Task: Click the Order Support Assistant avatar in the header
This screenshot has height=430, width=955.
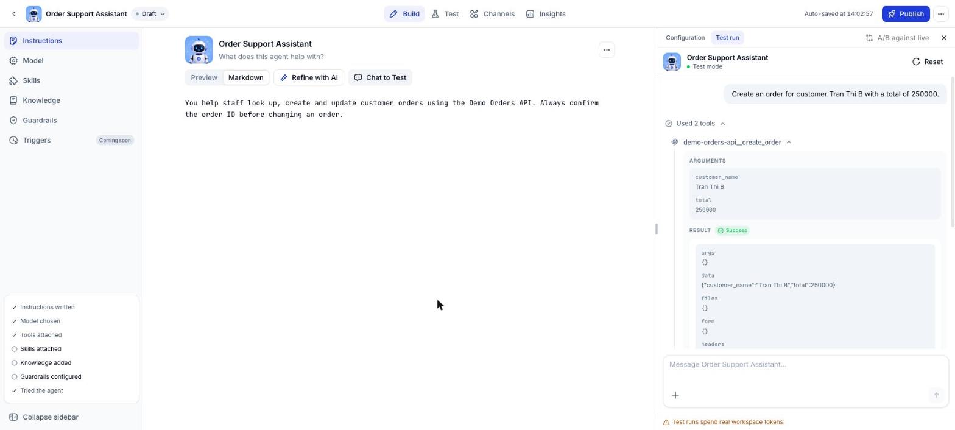Action: (33, 14)
